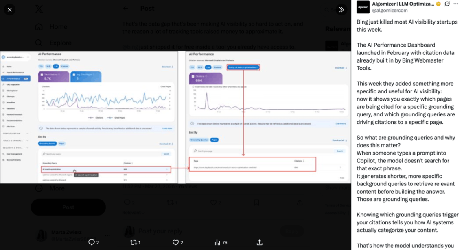Click the share upload icon
The width and height of the screenshot is (464, 250).
tap(260, 242)
